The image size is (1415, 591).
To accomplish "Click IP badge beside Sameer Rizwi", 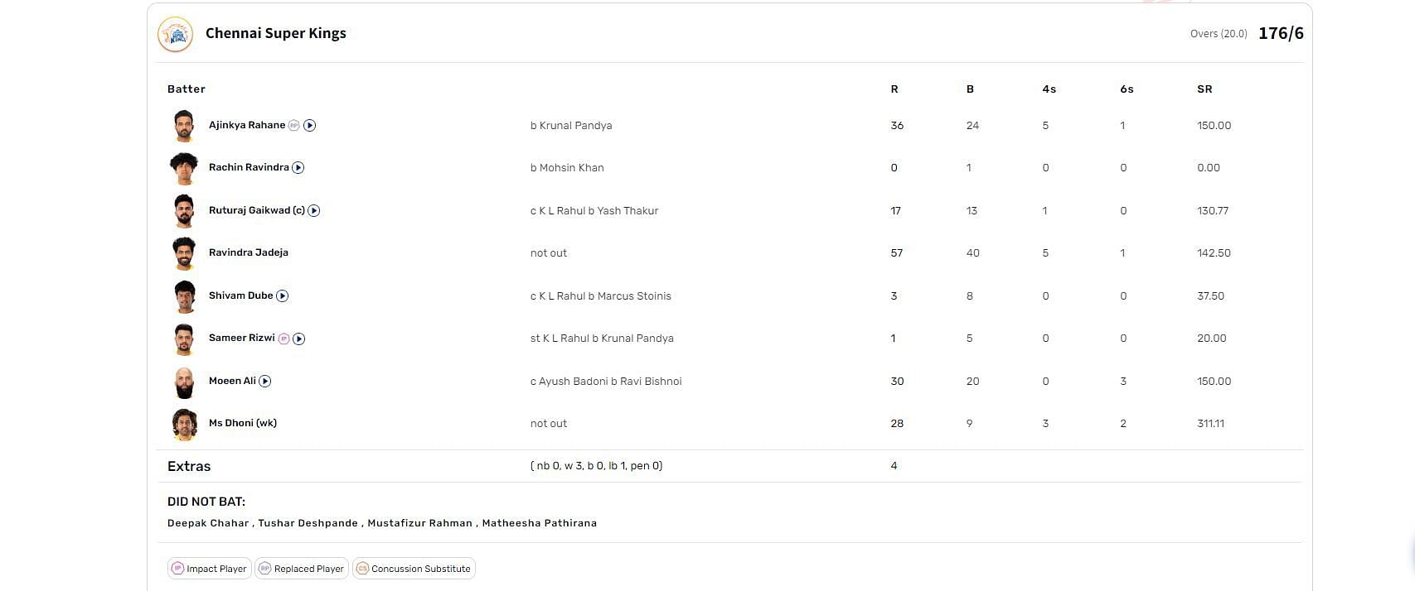I will pyautogui.click(x=283, y=339).
